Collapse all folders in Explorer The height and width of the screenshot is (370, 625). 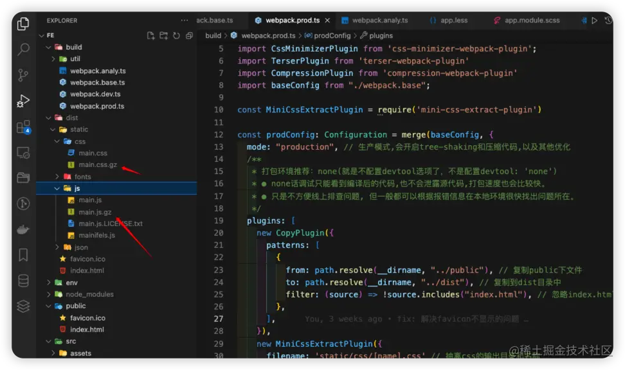pos(189,35)
